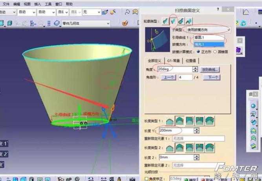Click the 上一个 button
The height and width of the screenshot is (181, 262).
(169, 77)
